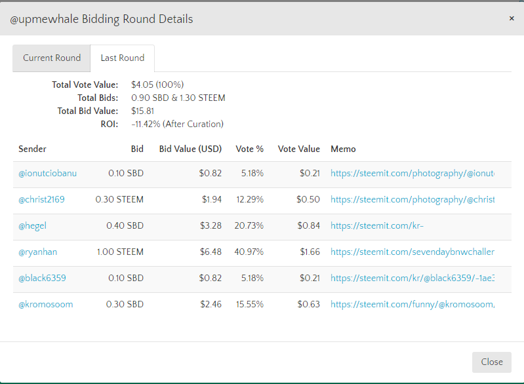Click the 20.73% vote percent cell
Image resolution: width=524 pixels, height=384 pixels.
tap(249, 225)
